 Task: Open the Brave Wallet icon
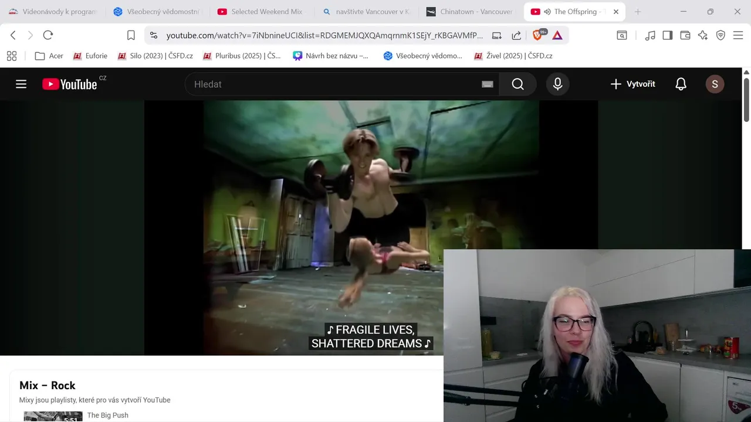pyautogui.click(x=685, y=35)
